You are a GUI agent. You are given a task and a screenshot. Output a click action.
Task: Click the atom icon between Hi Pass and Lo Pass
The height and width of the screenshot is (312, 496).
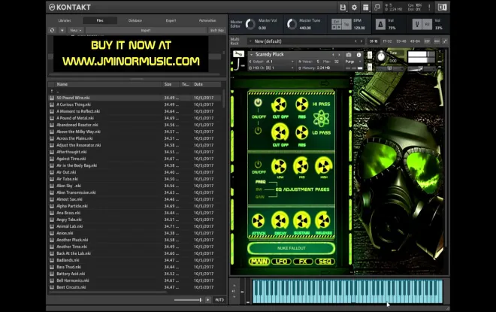tap(321, 118)
